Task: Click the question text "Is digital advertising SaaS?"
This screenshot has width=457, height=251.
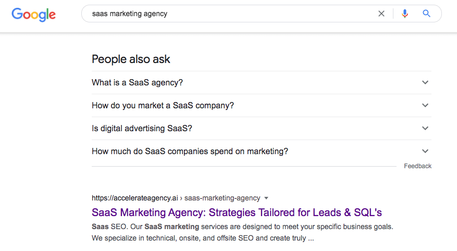Action: [x=145, y=128]
